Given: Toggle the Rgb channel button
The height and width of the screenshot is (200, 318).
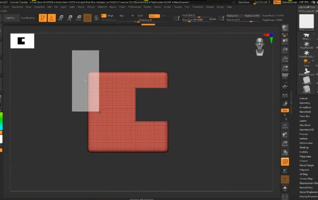Looking at the screenshot, I should tap(121, 15).
